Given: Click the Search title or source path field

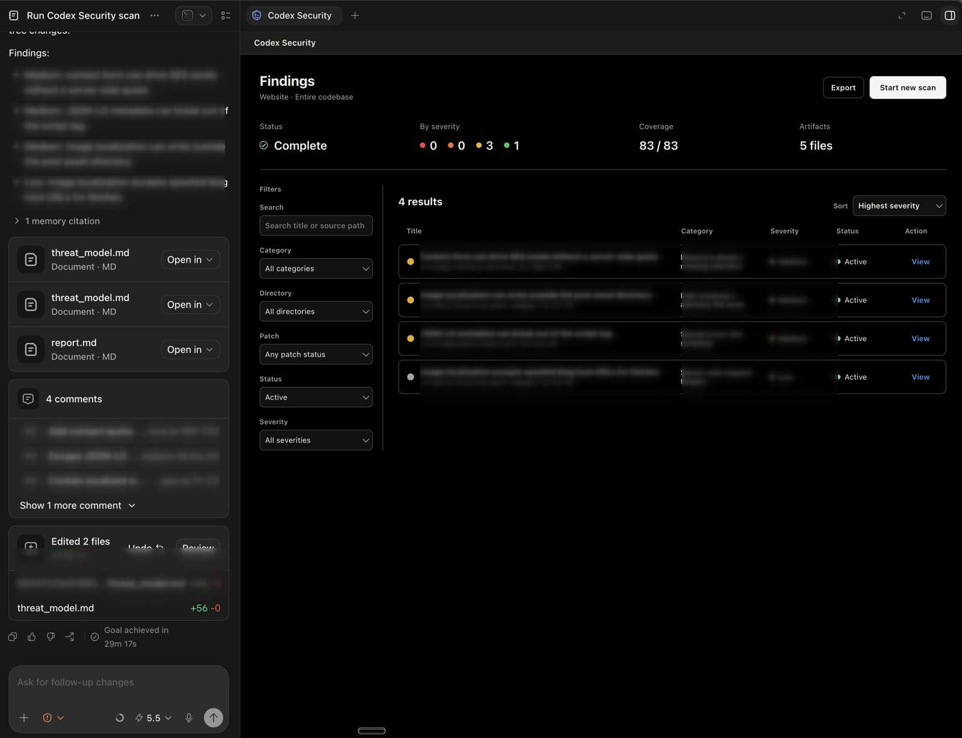Looking at the screenshot, I should click(x=316, y=226).
